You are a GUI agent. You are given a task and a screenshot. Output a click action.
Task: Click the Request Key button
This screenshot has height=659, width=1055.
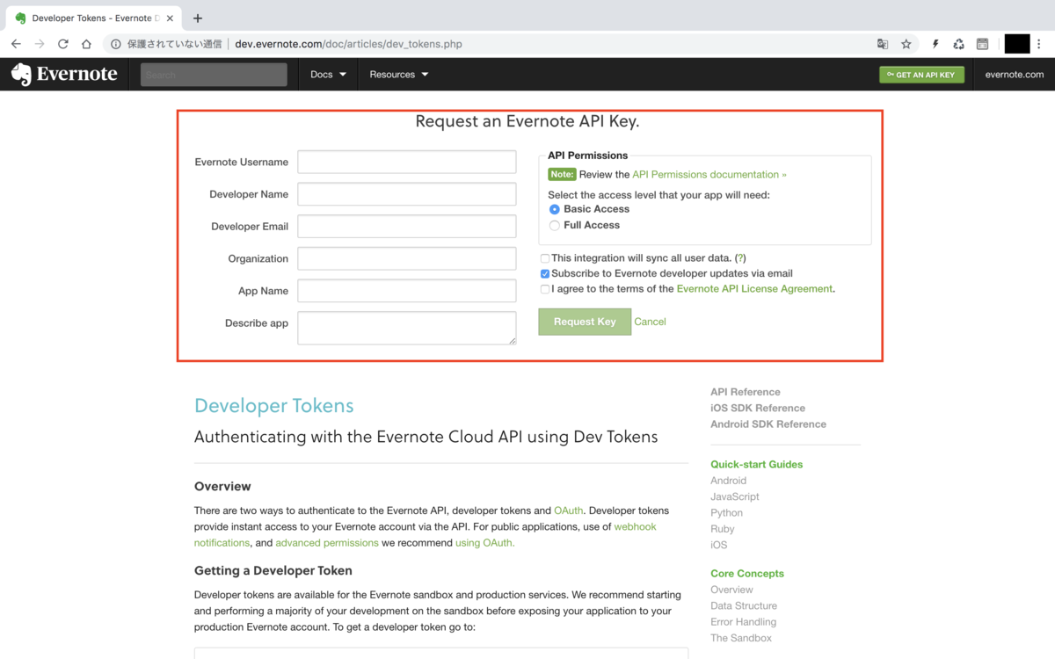[x=585, y=322]
